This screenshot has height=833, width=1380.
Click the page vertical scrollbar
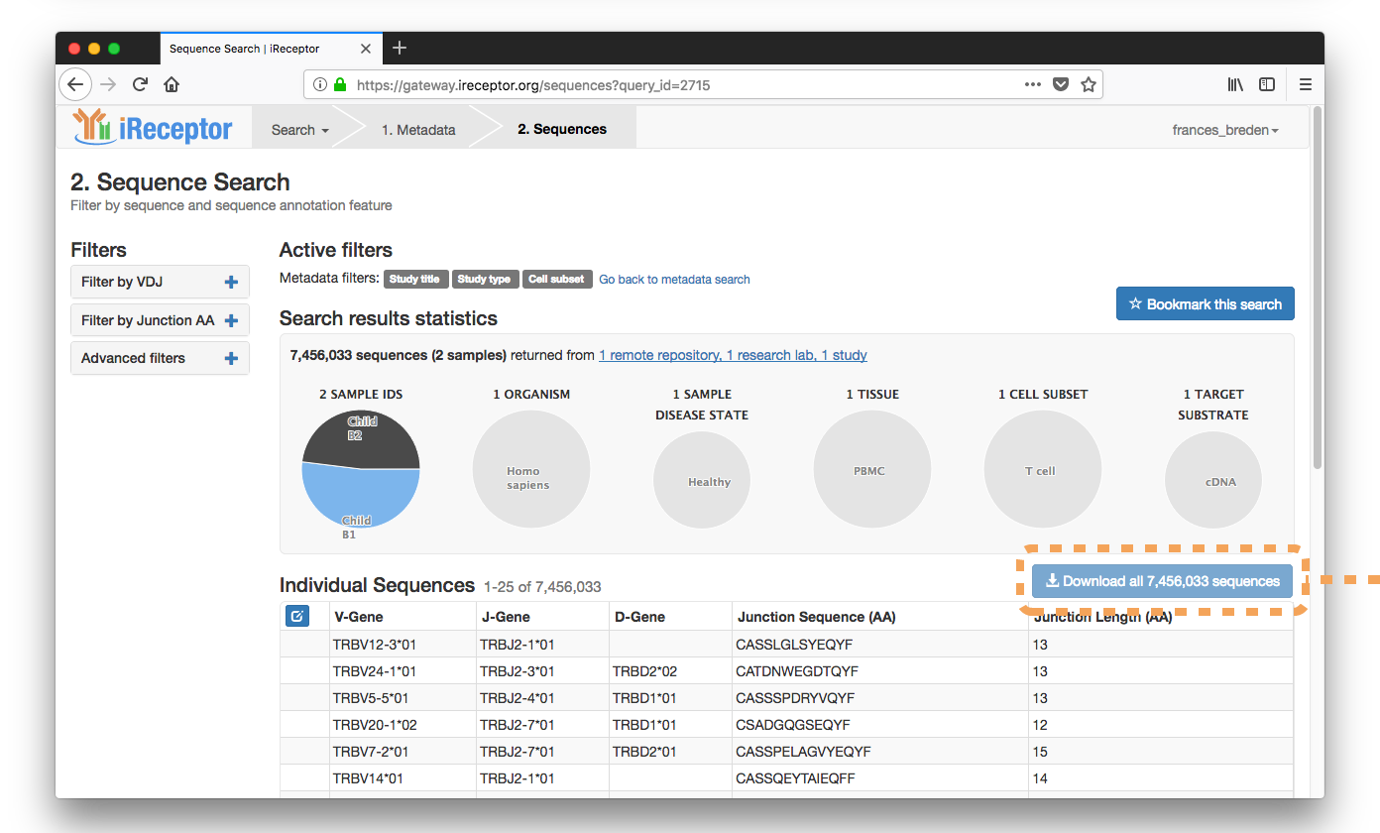(1318, 288)
